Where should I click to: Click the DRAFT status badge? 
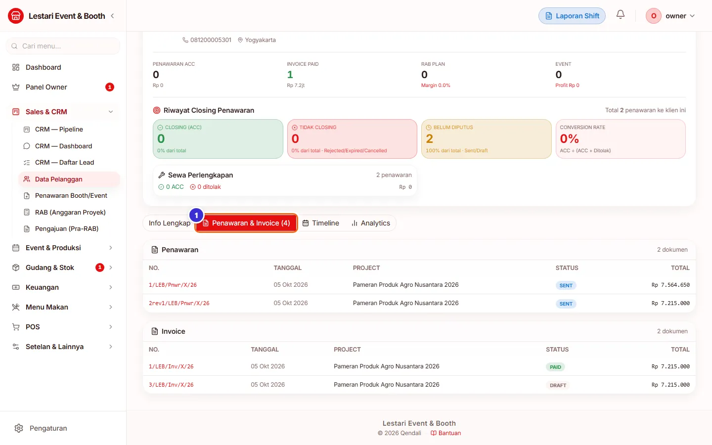point(558,385)
